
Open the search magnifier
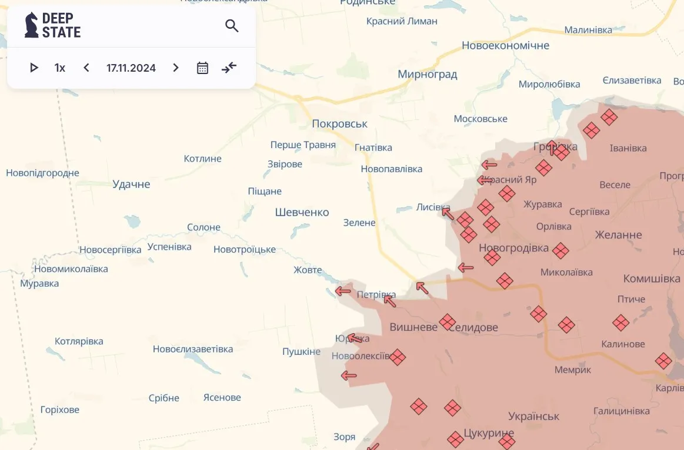coord(232,26)
